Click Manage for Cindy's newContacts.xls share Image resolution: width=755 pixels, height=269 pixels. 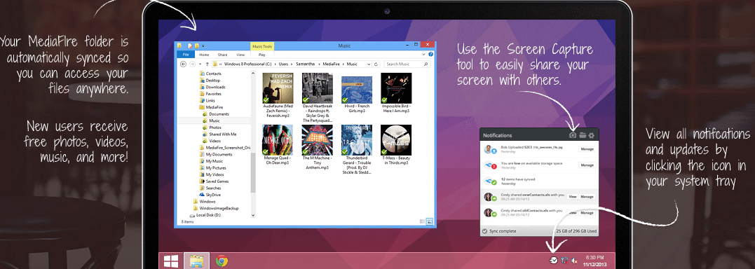click(x=587, y=197)
